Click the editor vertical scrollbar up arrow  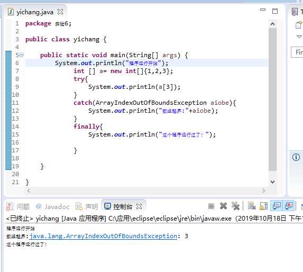pos(272,24)
